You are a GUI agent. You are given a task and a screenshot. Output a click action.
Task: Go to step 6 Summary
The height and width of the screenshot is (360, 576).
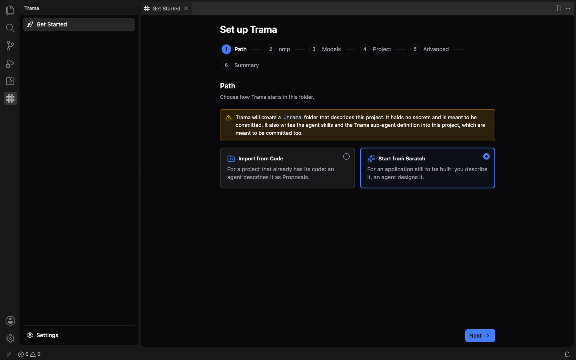240,65
